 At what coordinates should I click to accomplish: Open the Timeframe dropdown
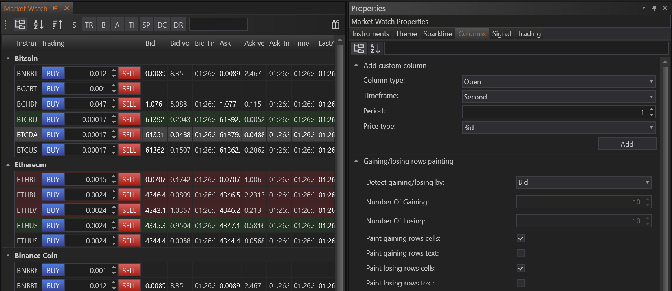pos(558,97)
